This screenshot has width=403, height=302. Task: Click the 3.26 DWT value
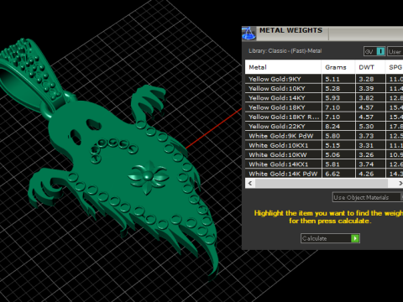click(x=366, y=155)
